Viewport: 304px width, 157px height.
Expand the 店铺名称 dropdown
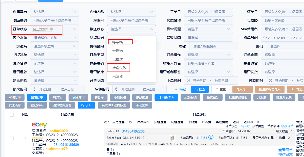[x=131, y=12]
